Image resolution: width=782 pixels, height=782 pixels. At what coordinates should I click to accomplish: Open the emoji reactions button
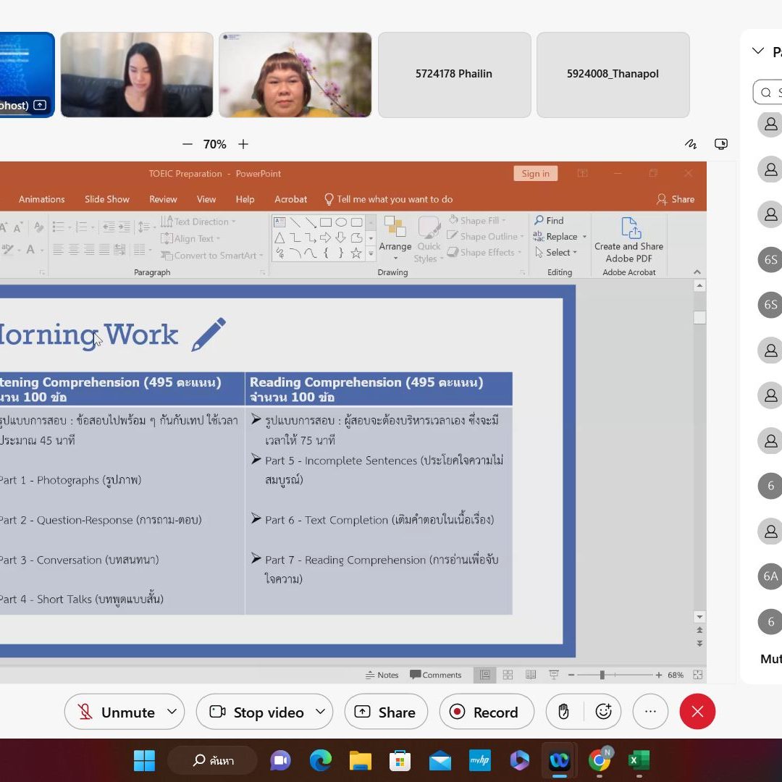click(x=603, y=712)
